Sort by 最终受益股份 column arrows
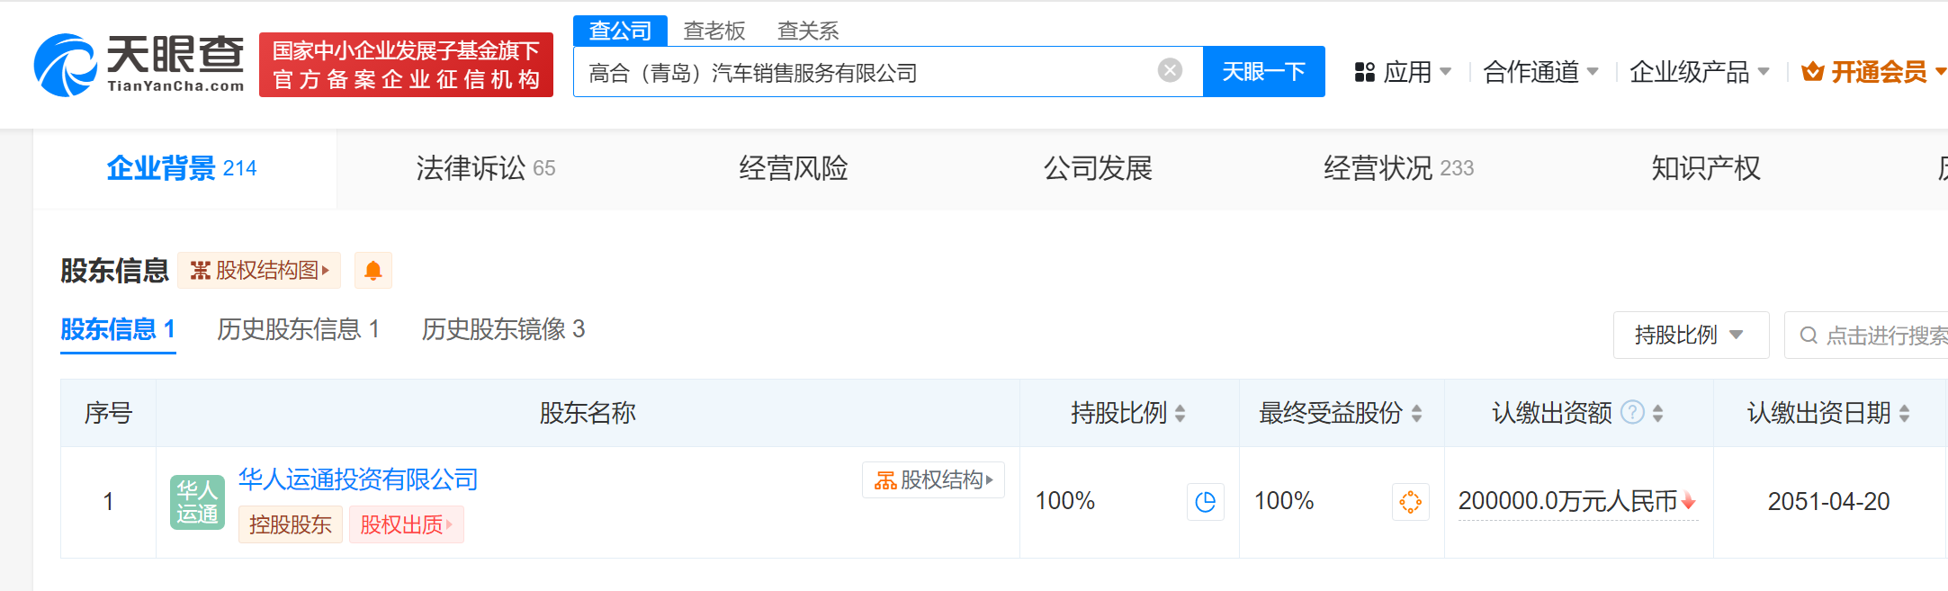 pos(1416,413)
